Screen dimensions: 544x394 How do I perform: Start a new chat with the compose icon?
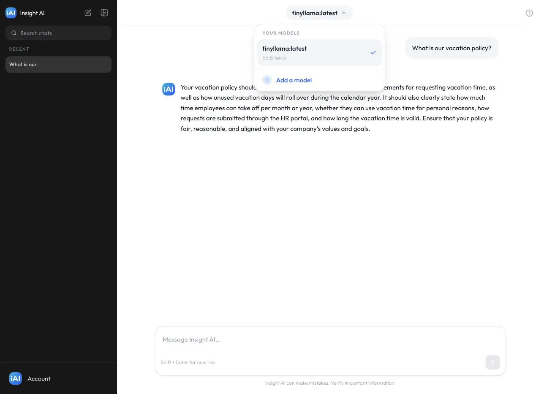(88, 13)
